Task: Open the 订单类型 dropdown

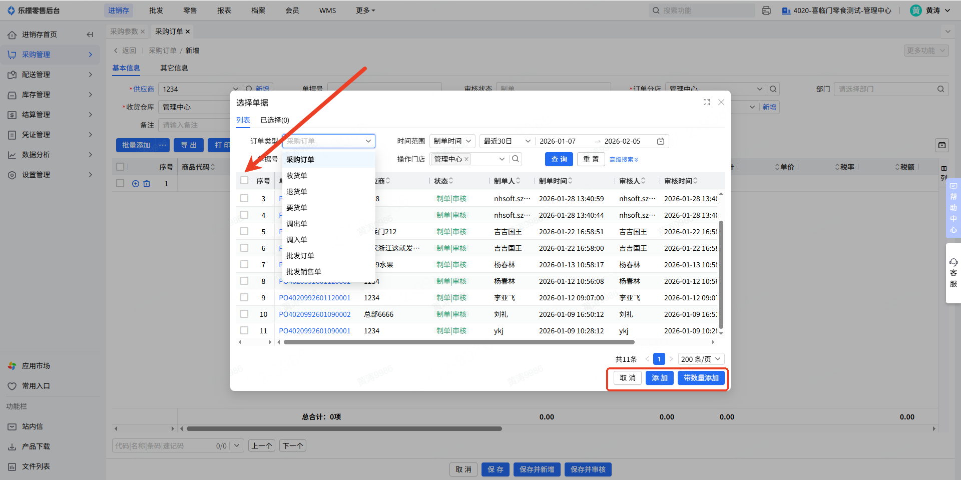Action: click(x=329, y=141)
